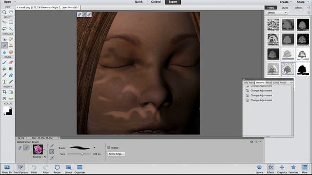Select the Zoom tool
This screenshot has height=175, width=312.
click(x=4, y=12)
